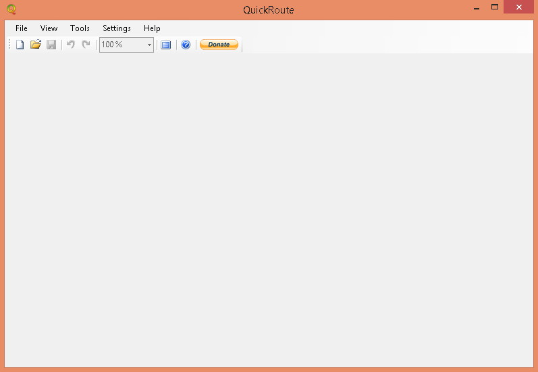Create a new document with the blank page icon
This screenshot has height=372, width=538.
tap(20, 45)
